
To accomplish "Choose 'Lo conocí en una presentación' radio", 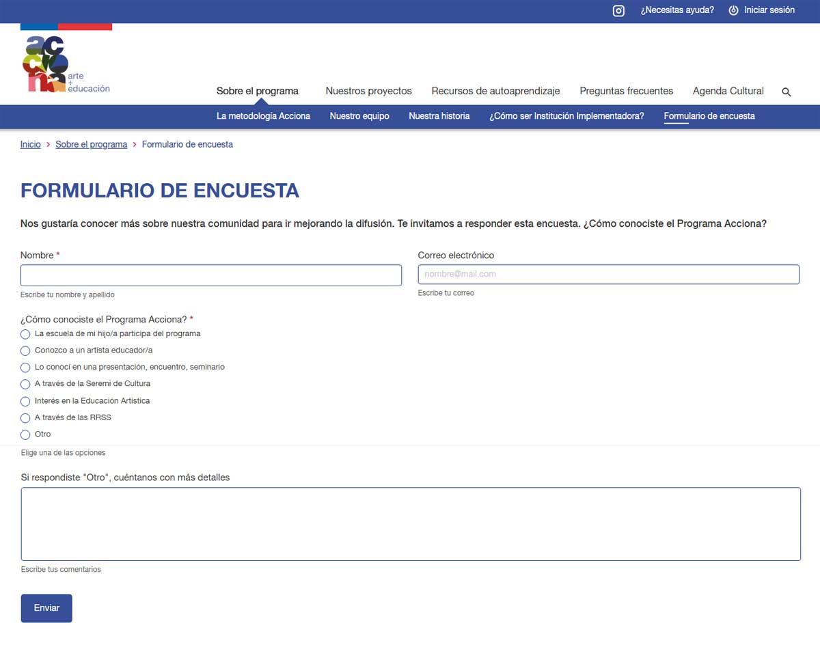I will (25, 368).
